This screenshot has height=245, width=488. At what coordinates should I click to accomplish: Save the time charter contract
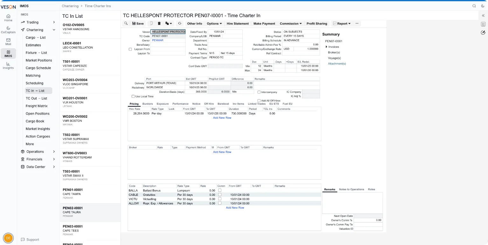(x=138, y=23)
